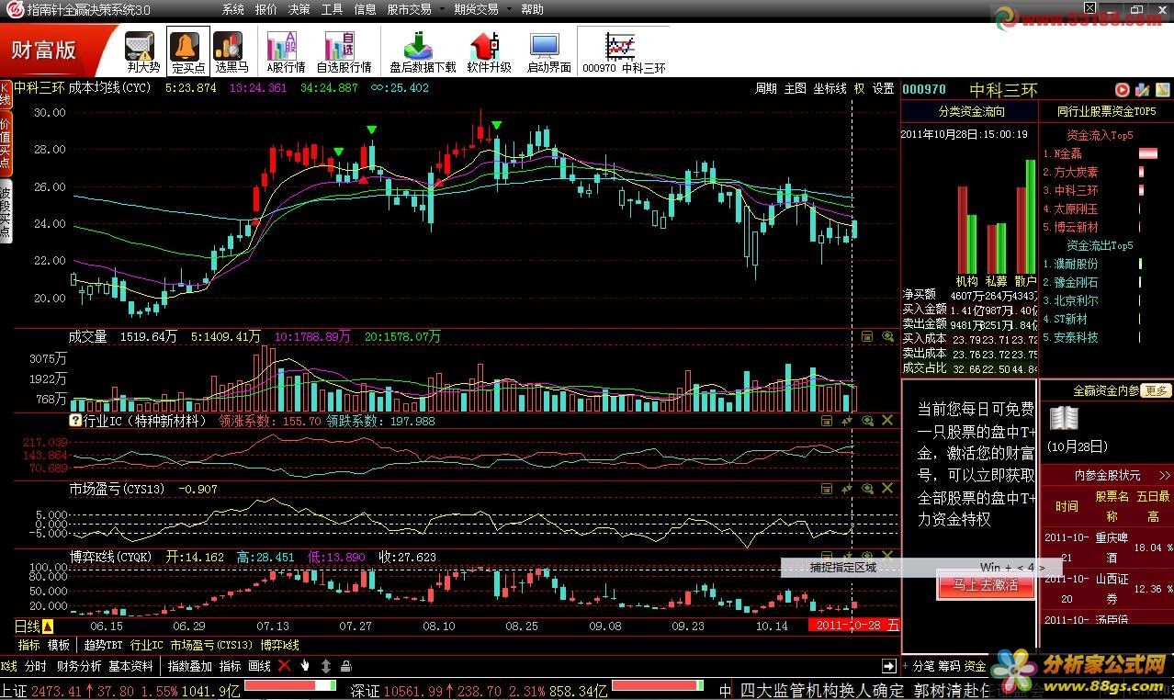This screenshot has height=700, width=1174.
Task: Select 博弈K线 bottom indicator tab
Action: [279, 645]
